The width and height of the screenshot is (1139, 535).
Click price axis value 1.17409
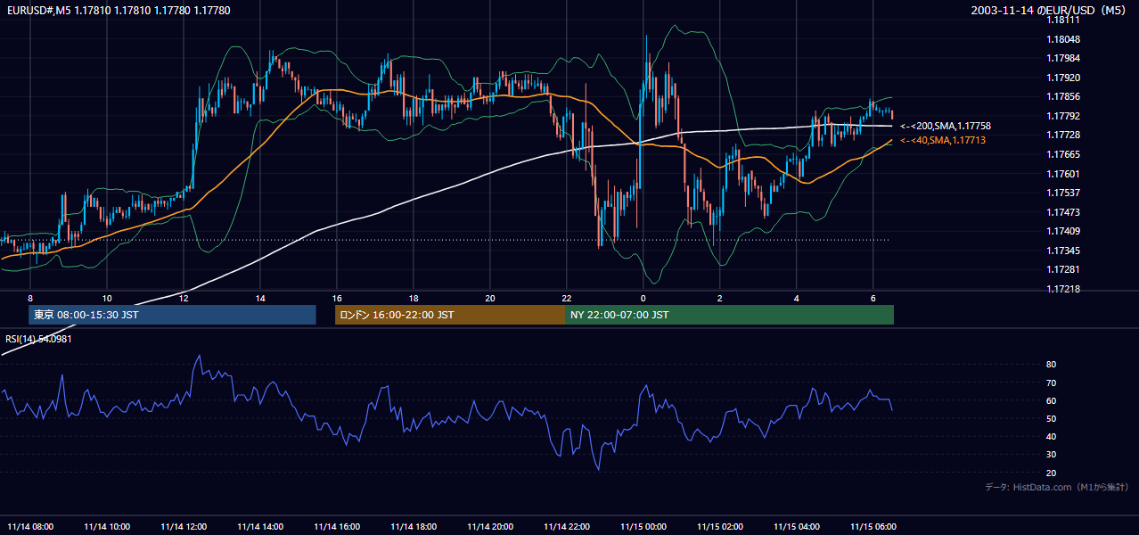tap(1062, 231)
